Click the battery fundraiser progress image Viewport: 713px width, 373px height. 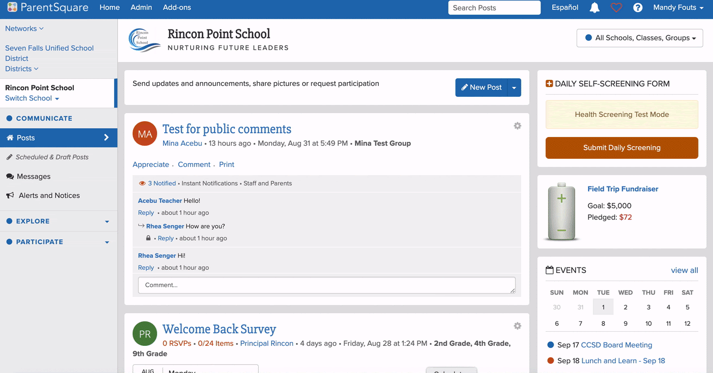(562, 212)
